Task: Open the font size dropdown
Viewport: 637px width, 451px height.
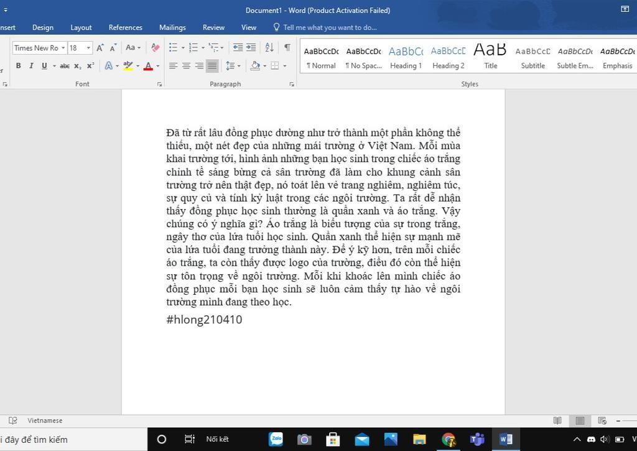Action: coord(88,48)
